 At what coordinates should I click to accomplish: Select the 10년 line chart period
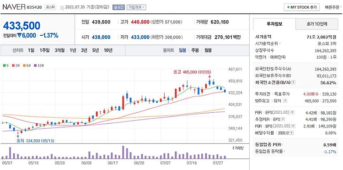click(108, 50)
